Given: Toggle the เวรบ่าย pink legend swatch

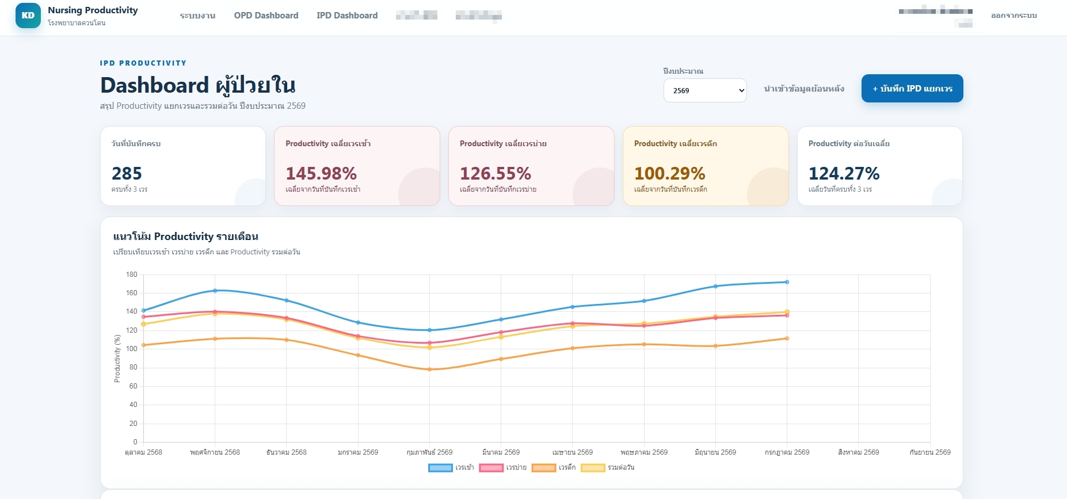Looking at the screenshot, I should (x=491, y=468).
